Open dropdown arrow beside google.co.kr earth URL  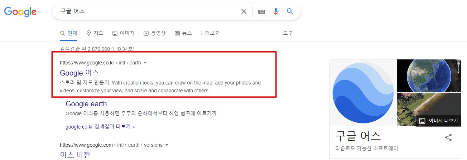pyautogui.click(x=145, y=63)
